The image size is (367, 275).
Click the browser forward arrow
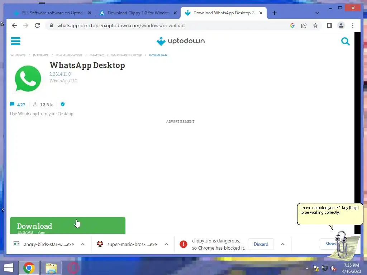click(x=26, y=25)
